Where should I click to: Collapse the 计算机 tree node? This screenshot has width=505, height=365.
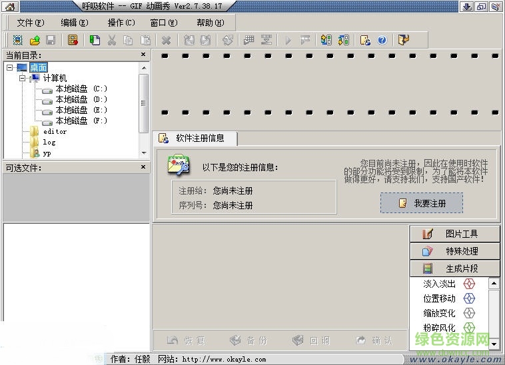pos(22,78)
